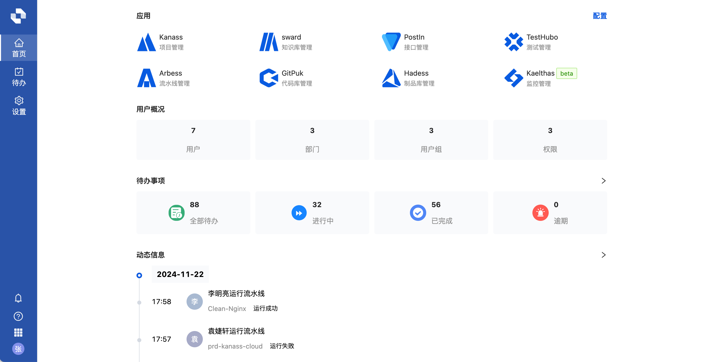This screenshot has height=362, width=706.
Task: Open the app grid launcher icon
Action: [x=18, y=333]
